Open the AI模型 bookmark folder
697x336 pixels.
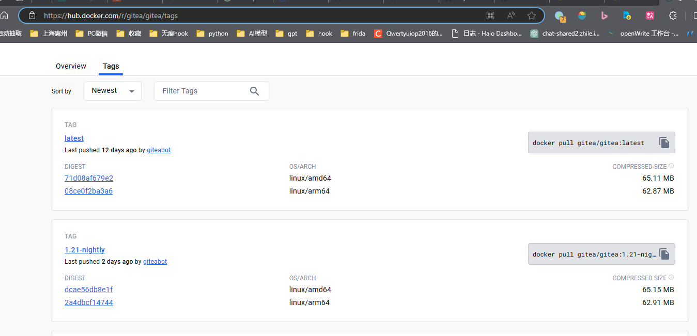[x=252, y=34]
